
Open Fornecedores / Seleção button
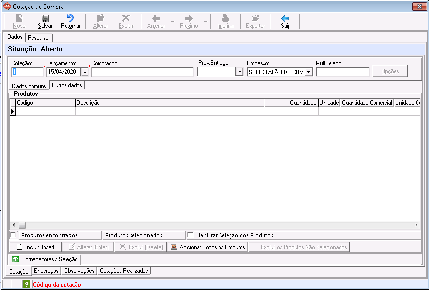[45, 259]
